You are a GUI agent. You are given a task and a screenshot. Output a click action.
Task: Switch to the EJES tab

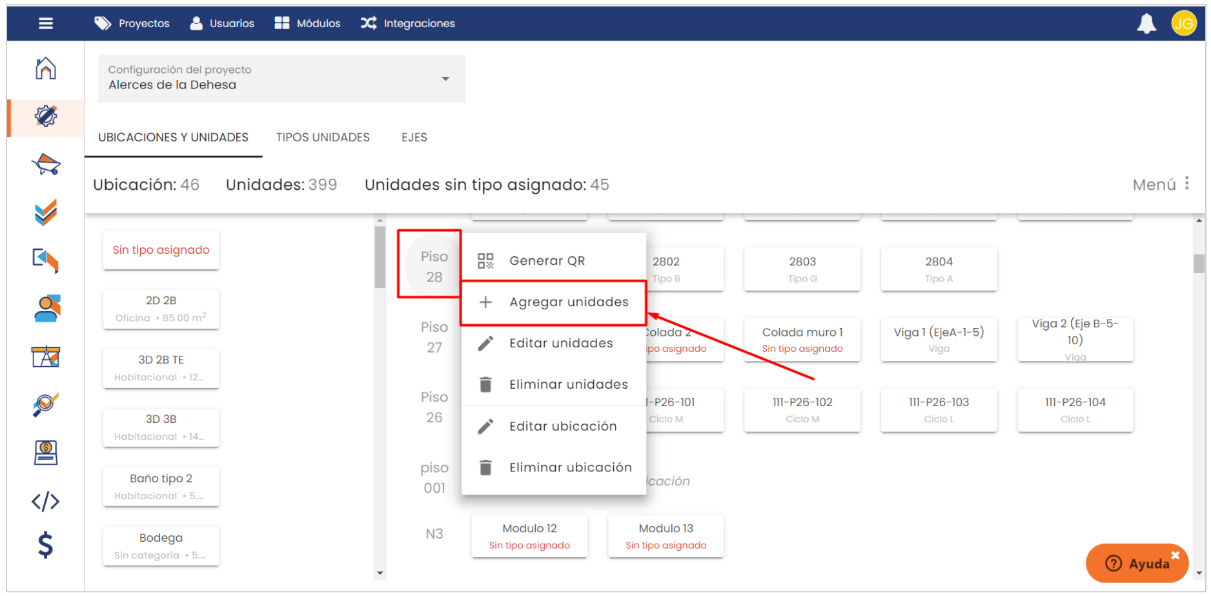pyautogui.click(x=414, y=138)
